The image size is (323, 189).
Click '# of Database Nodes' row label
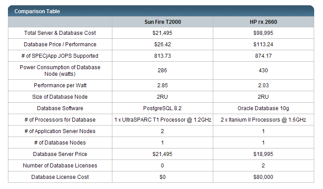tap(60, 142)
